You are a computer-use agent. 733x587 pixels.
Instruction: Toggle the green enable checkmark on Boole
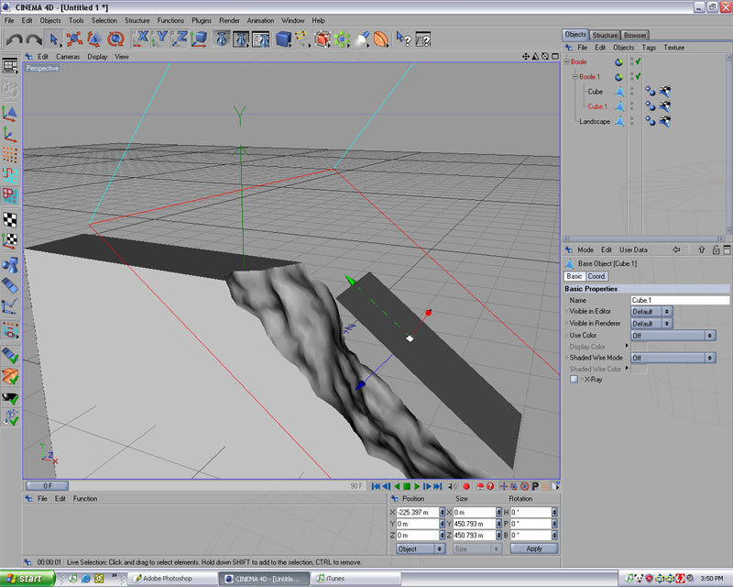pos(638,61)
